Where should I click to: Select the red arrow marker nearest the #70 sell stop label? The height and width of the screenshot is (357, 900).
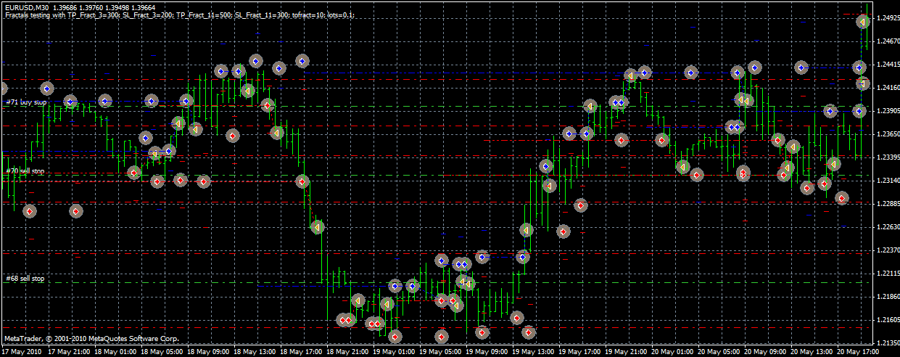tap(133, 173)
